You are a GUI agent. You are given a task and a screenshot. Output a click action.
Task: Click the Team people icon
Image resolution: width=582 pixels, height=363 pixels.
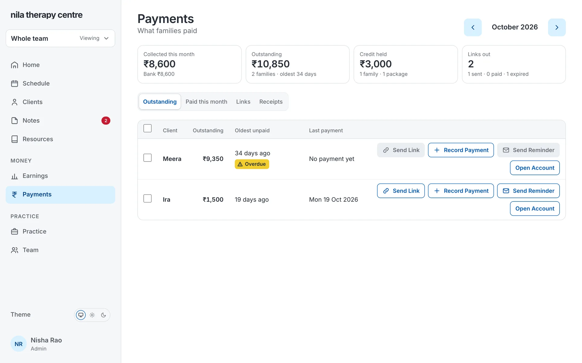pos(15,250)
